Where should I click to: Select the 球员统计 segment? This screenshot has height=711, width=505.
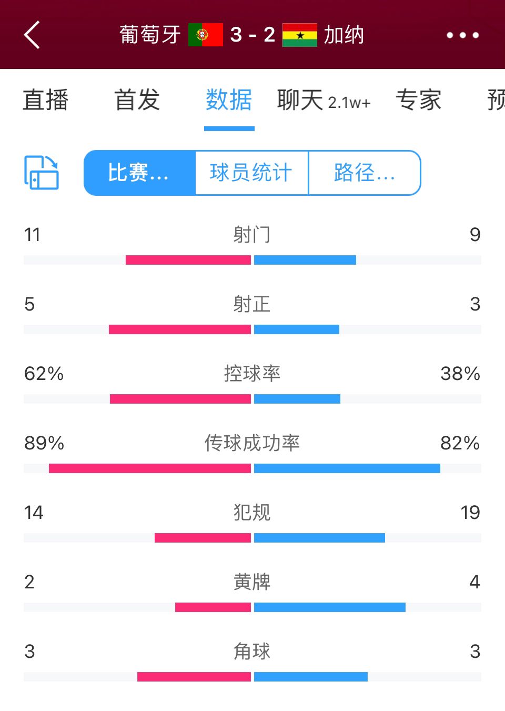251,173
